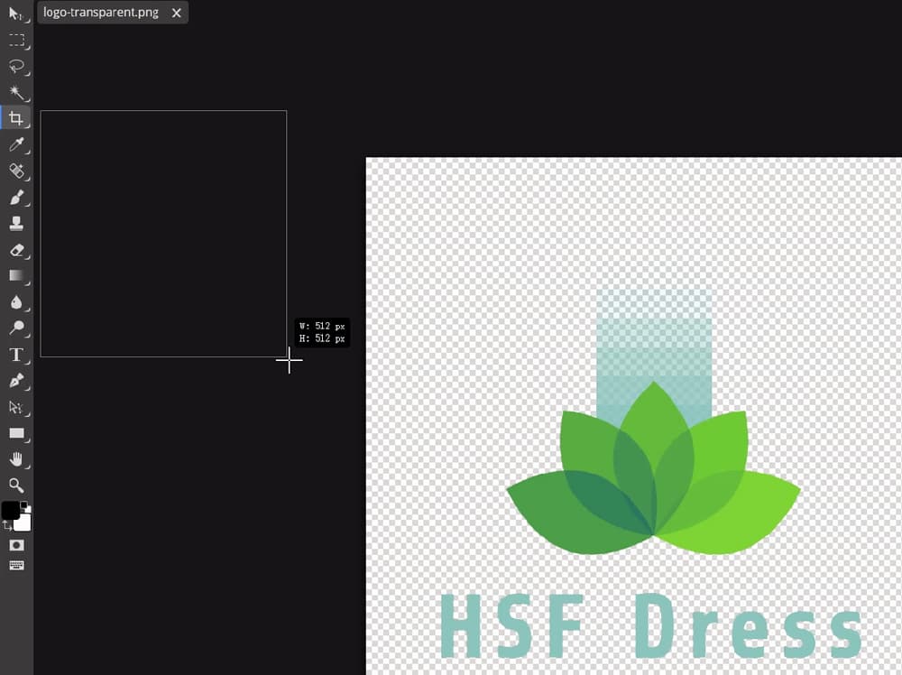Choose the Spot Healing Brush tool
Screen dimensions: 902x675
click(16, 171)
